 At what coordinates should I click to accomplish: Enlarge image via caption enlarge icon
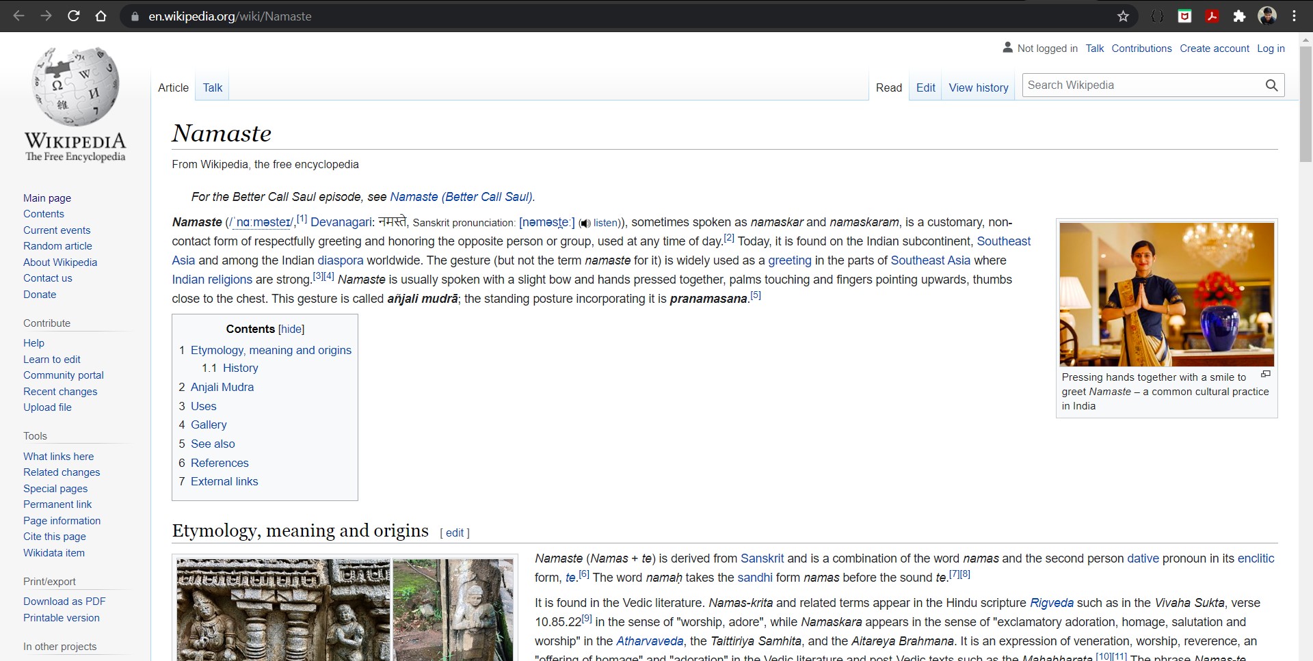[x=1266, y=374]
